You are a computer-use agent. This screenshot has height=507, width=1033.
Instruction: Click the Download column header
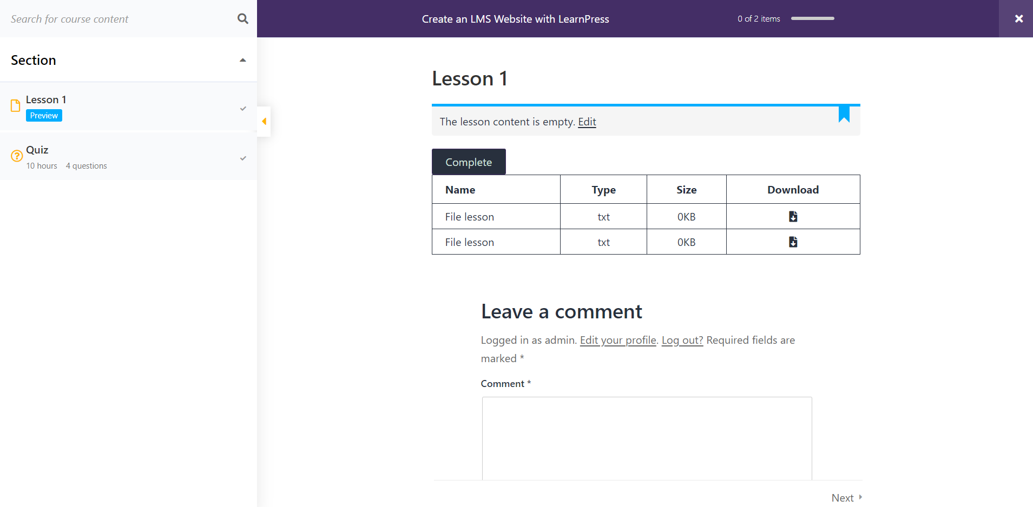pyautogui.click(x=793, y=190)
